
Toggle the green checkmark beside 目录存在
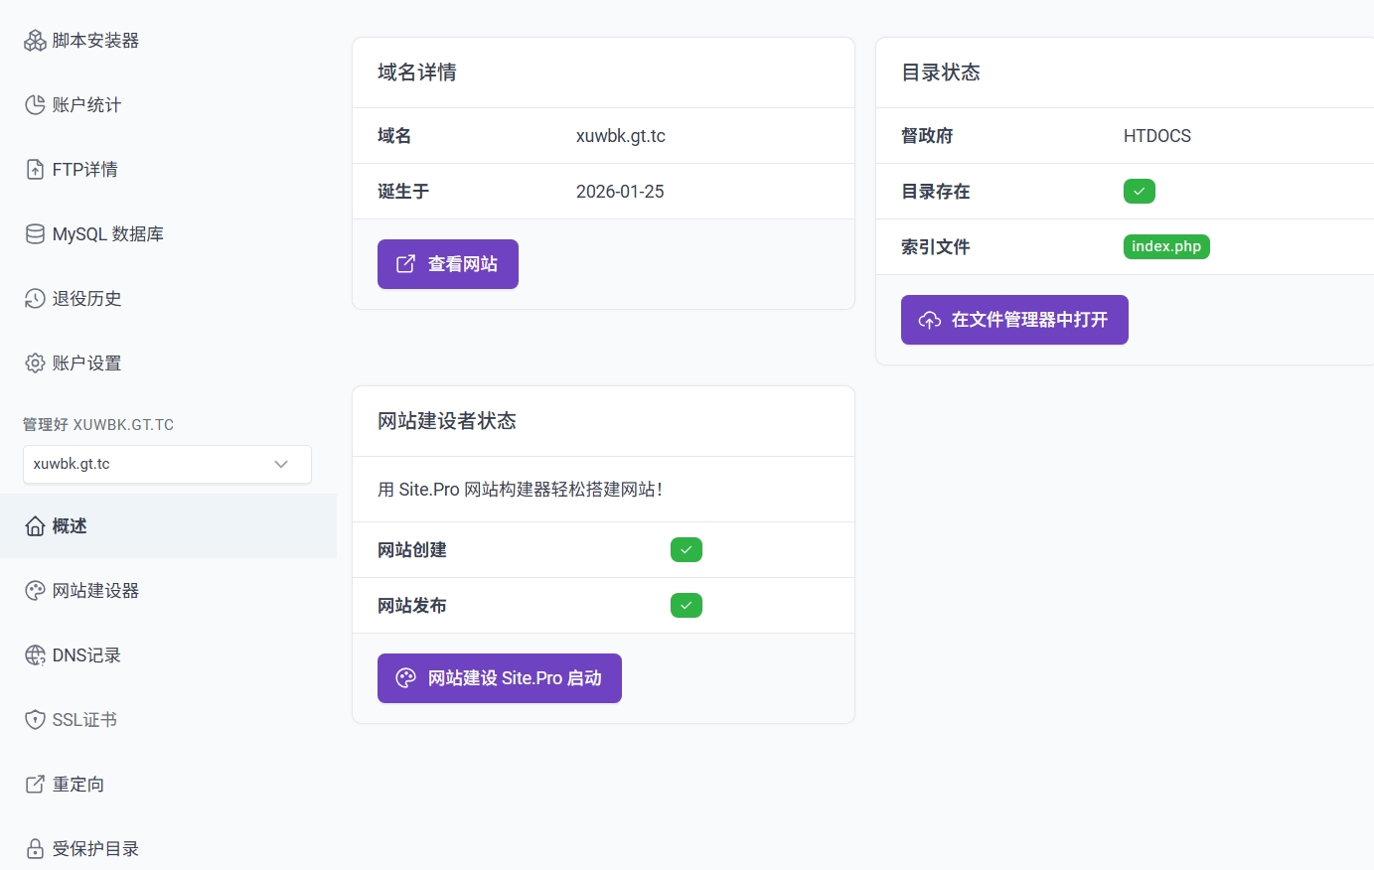point(1139,191)
